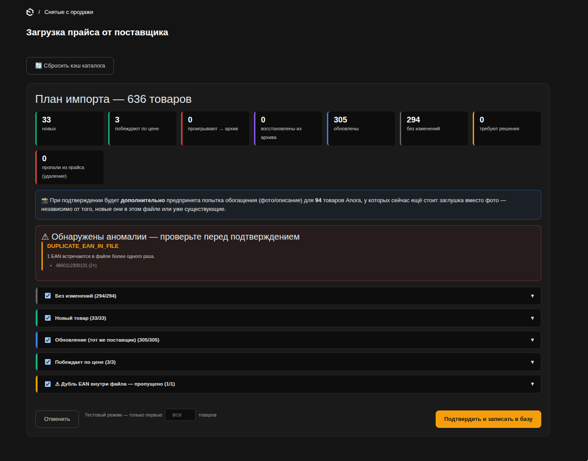
Task: Click 'План импорта — 636 товаров' heading
Action: (113, 99)
